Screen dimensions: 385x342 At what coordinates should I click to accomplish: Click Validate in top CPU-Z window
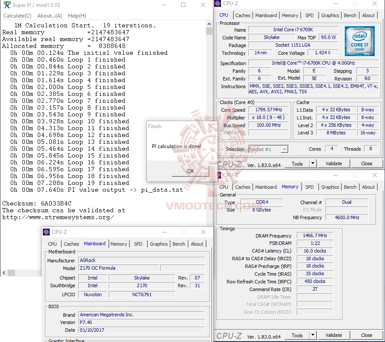[334, 164]
